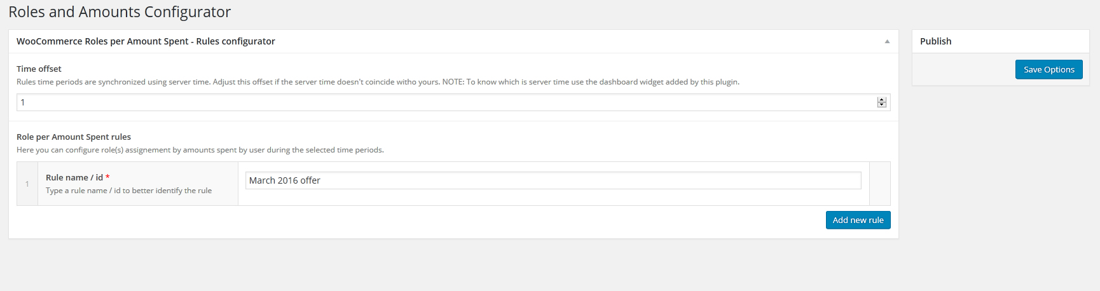Image resolution: width=1100 pixels, height=291 pixels.
Task: Select the rule row number 1 handle
Action: pos(27,184)
